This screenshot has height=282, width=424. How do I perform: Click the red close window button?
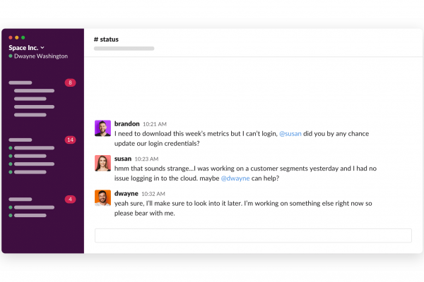pos(11,37)
